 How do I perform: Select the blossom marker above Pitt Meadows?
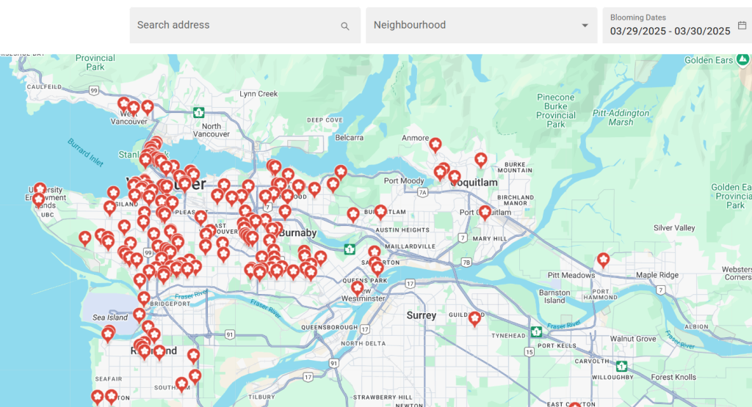pyautogui.click(x=603, y=260)
